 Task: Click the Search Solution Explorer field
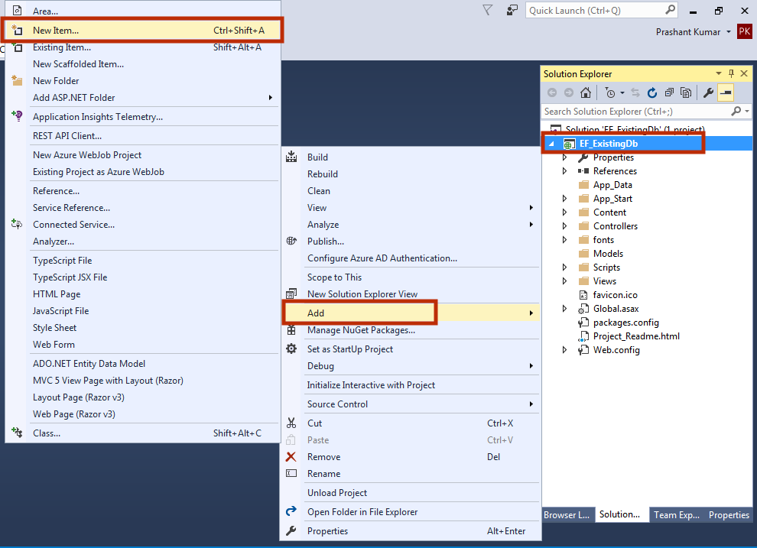coord(637,112)
